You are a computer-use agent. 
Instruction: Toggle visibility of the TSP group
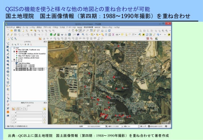[x=14, y=48]
